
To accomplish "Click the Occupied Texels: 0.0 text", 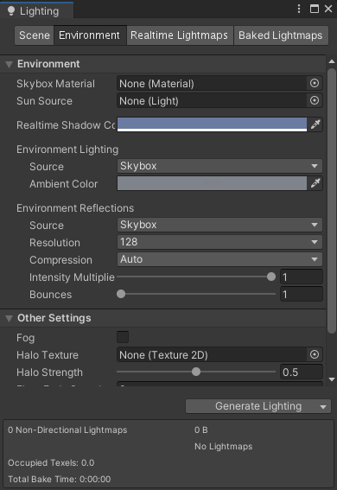I will [x=51, y=462].
